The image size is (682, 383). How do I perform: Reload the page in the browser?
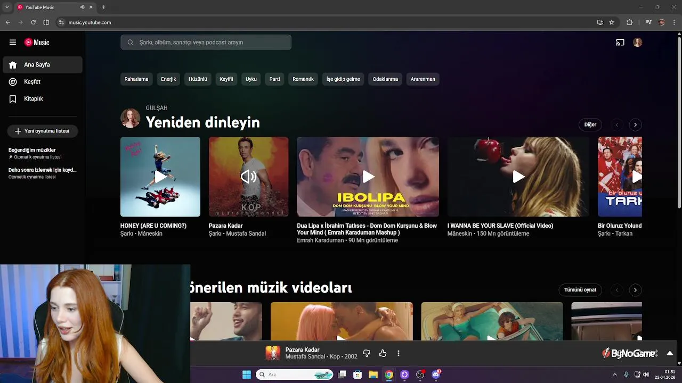tap(33, 22)
